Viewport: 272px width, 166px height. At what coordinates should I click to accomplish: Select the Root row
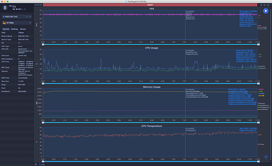point(17,88)
